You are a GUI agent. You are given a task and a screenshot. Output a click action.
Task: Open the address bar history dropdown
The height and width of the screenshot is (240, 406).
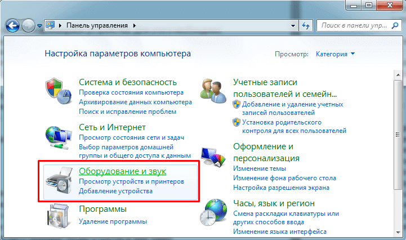(x=293, y=26)
